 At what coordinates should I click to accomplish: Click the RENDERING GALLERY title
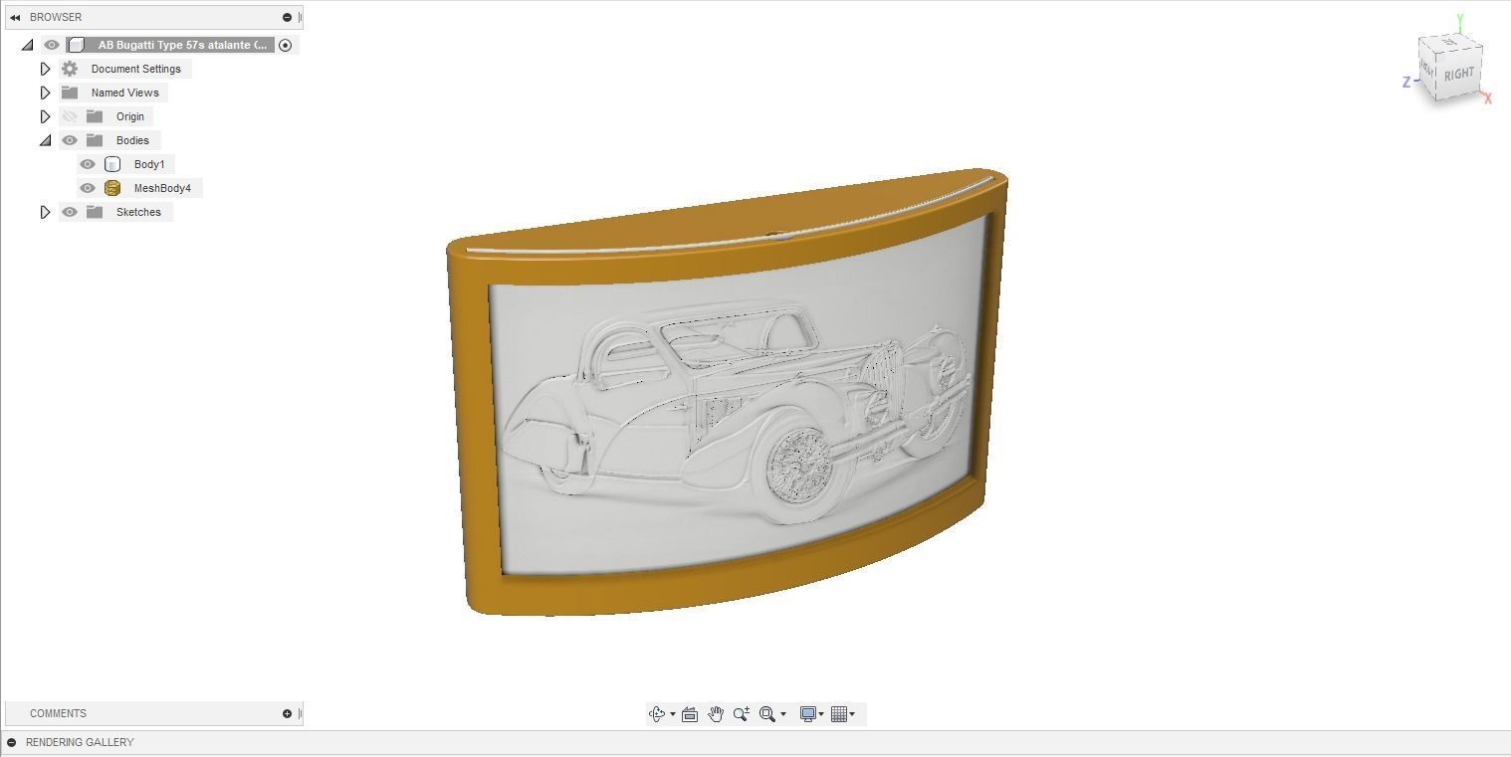click(80, 742)
